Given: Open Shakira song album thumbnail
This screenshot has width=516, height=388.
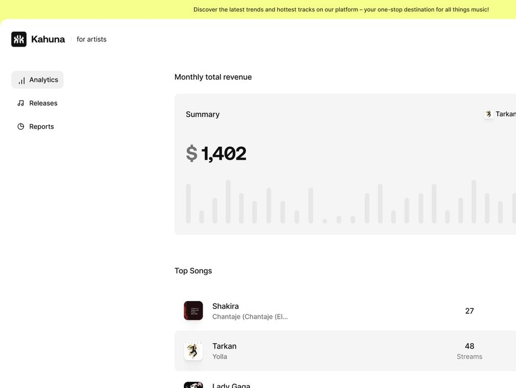Looking at the screenshot, I should click(193, 311).
